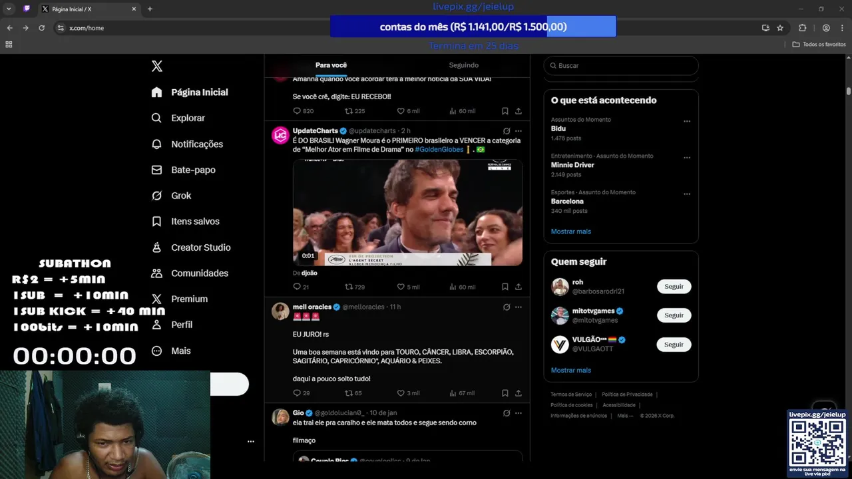Repost the mell oracles post
Image resolution: width=852 pixels, height=479 pixels.
(348, 393)
